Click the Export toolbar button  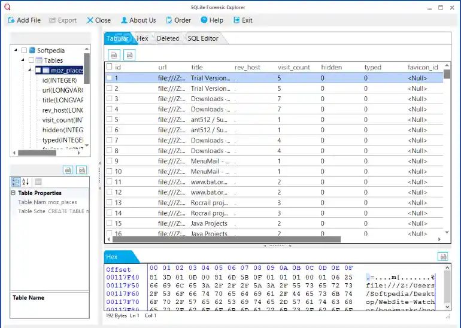pos(63,20)
